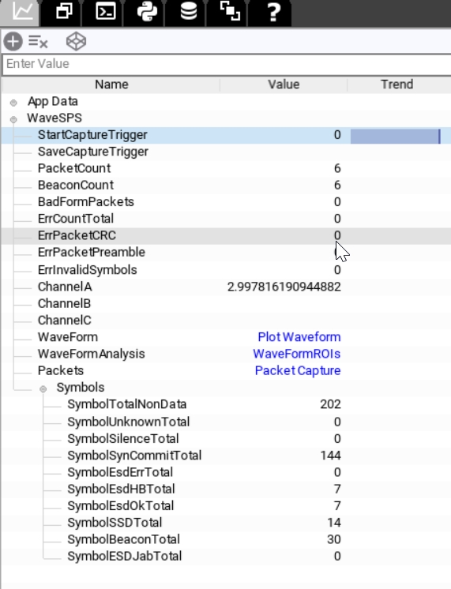The width and height of the screenshot is (451, 589).
Task: Open the WaveFormROIs link
Action: 296,354
